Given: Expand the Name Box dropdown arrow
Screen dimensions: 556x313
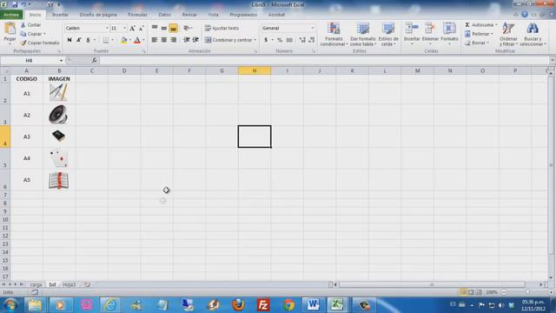Looking at the screenshot, I should pyautogui.click(x=61, y=61).
